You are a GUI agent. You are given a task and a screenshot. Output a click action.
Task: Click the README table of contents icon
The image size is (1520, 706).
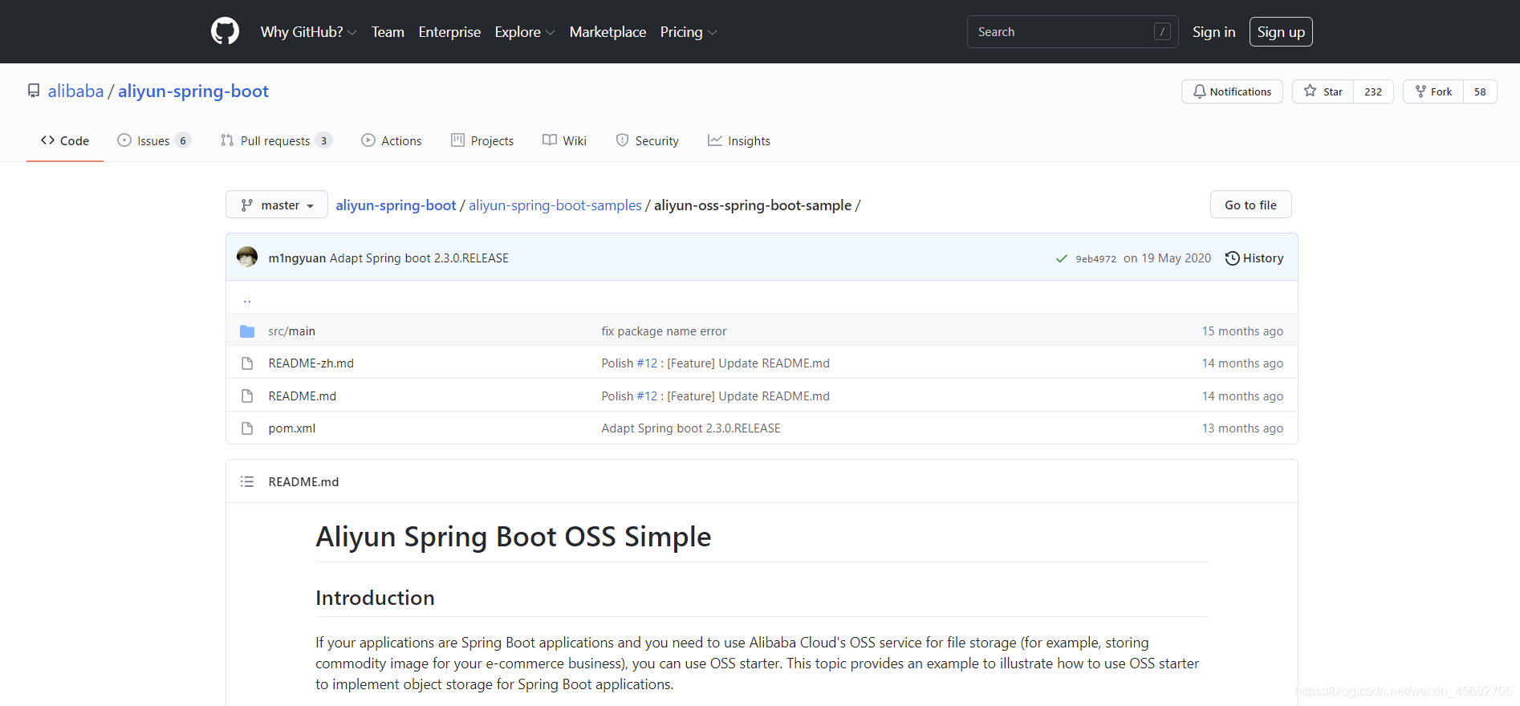[x=247, y=481]
